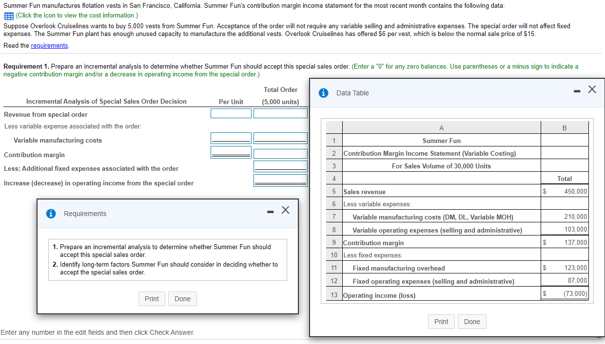Image resolution: width=605 pixels, height=344 pixels.
Task: Click the per-unit revenue input field
Action: pos(231,113)
